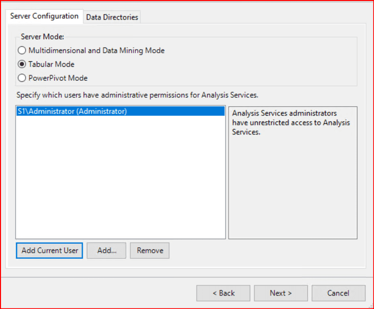Click the Analysis Services administrators description panel
Viewport: 374px width, 309px height.
tap(293, 191)
